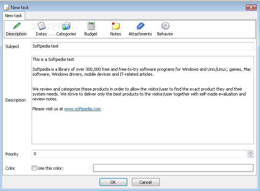
Task: Open the www.softpedia.com link
Action: [x=82, y=109]
